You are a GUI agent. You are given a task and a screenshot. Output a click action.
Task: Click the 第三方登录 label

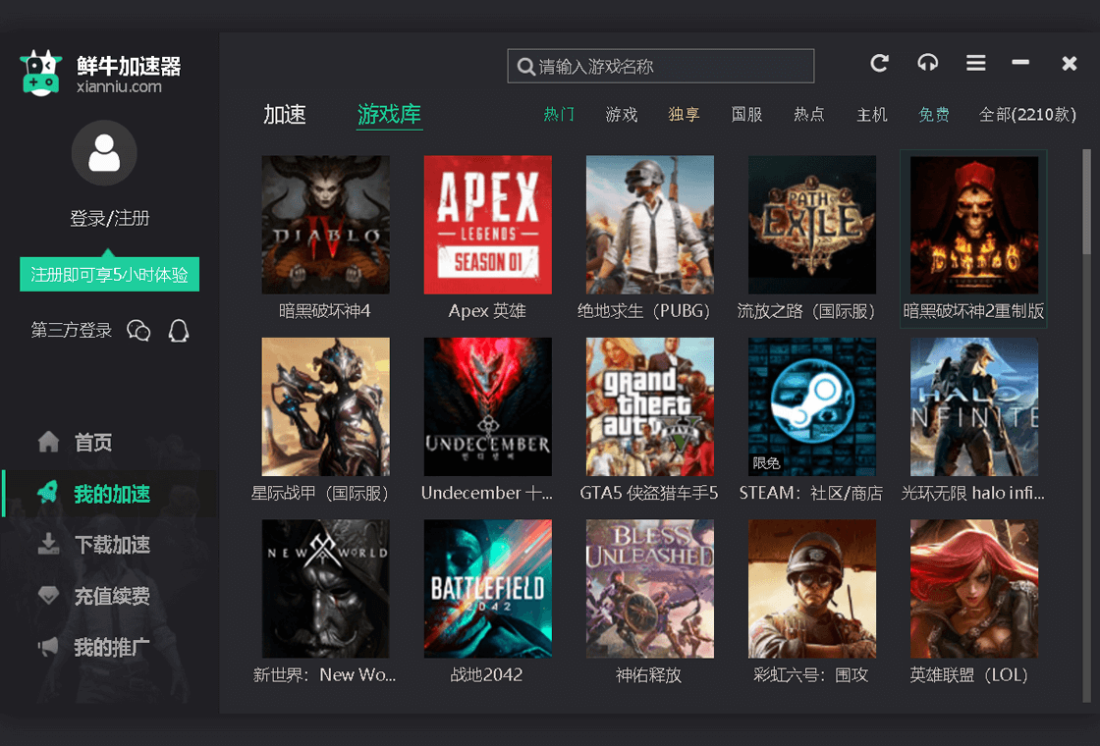(72, 330)
